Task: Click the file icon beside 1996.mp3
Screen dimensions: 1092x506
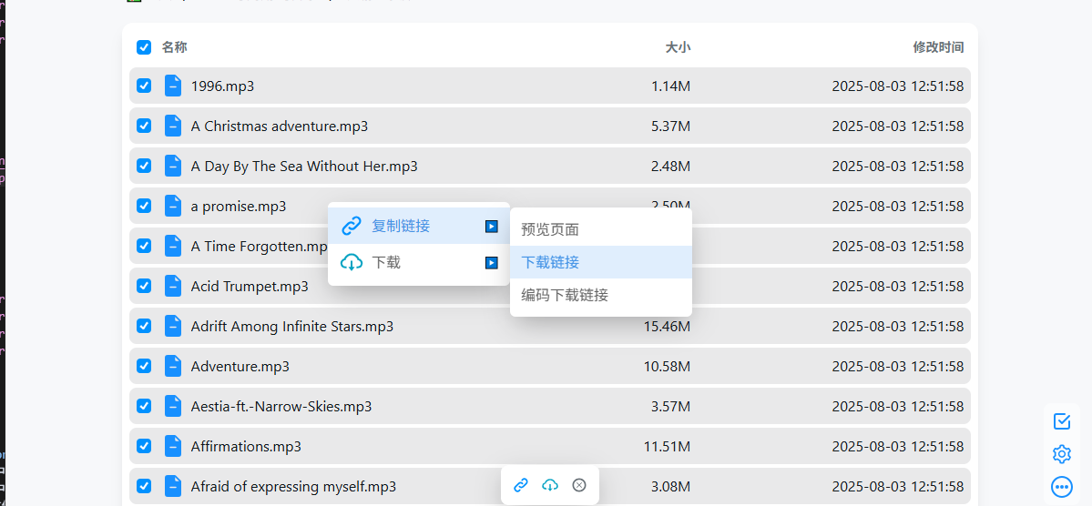Action: [173, 86]
